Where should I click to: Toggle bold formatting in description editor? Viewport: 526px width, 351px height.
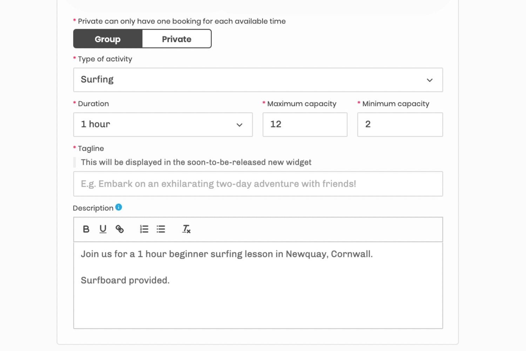click(x=86, y=229)
